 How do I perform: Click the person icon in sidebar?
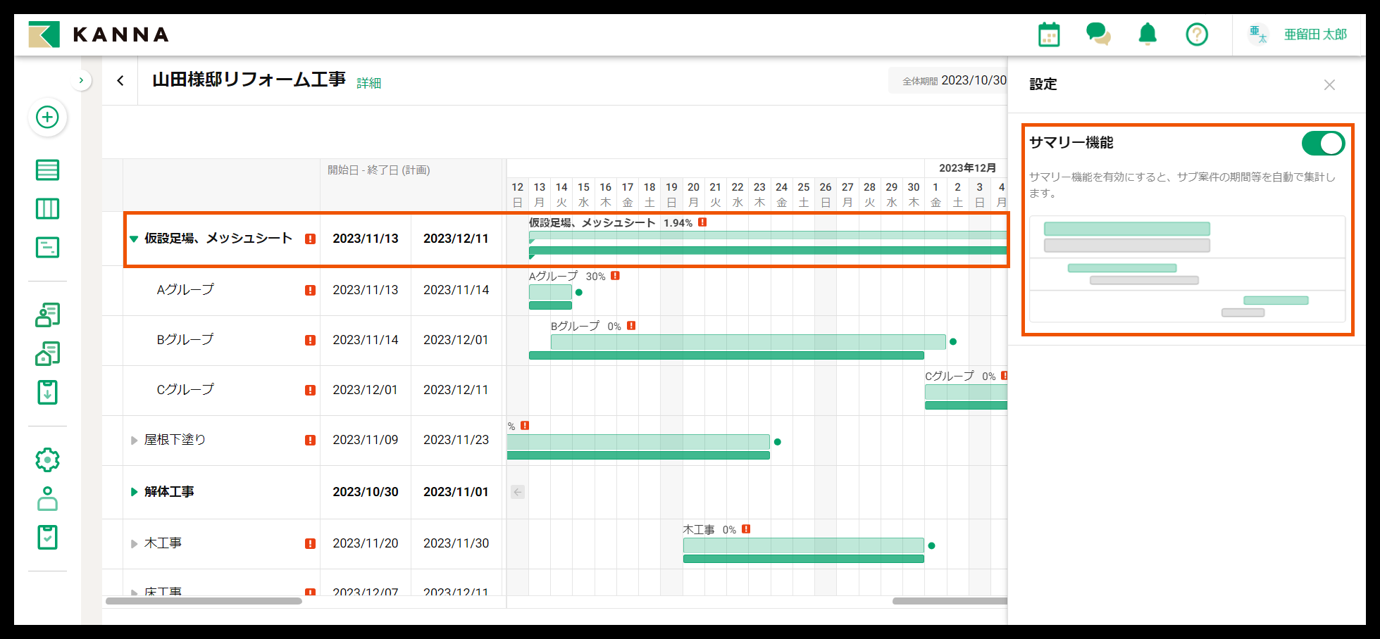(47, 499)
